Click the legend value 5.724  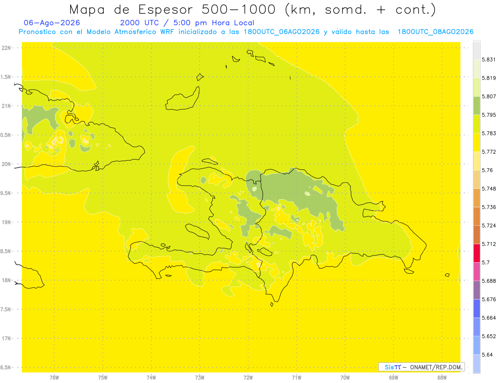tap(489, 226)
